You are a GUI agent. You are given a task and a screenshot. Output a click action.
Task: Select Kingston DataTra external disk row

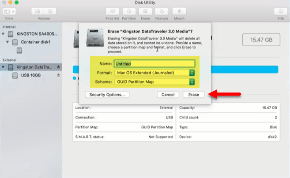click(31, 67)
